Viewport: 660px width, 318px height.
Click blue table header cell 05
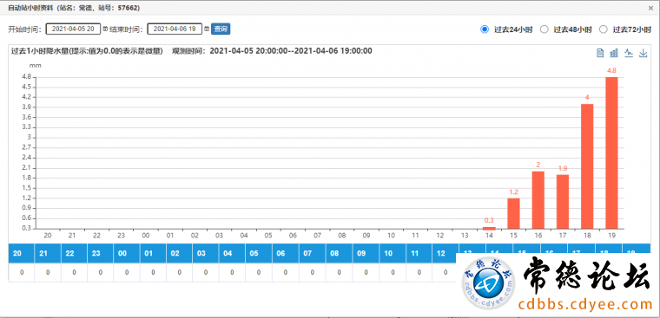click(x=259, y=253)
